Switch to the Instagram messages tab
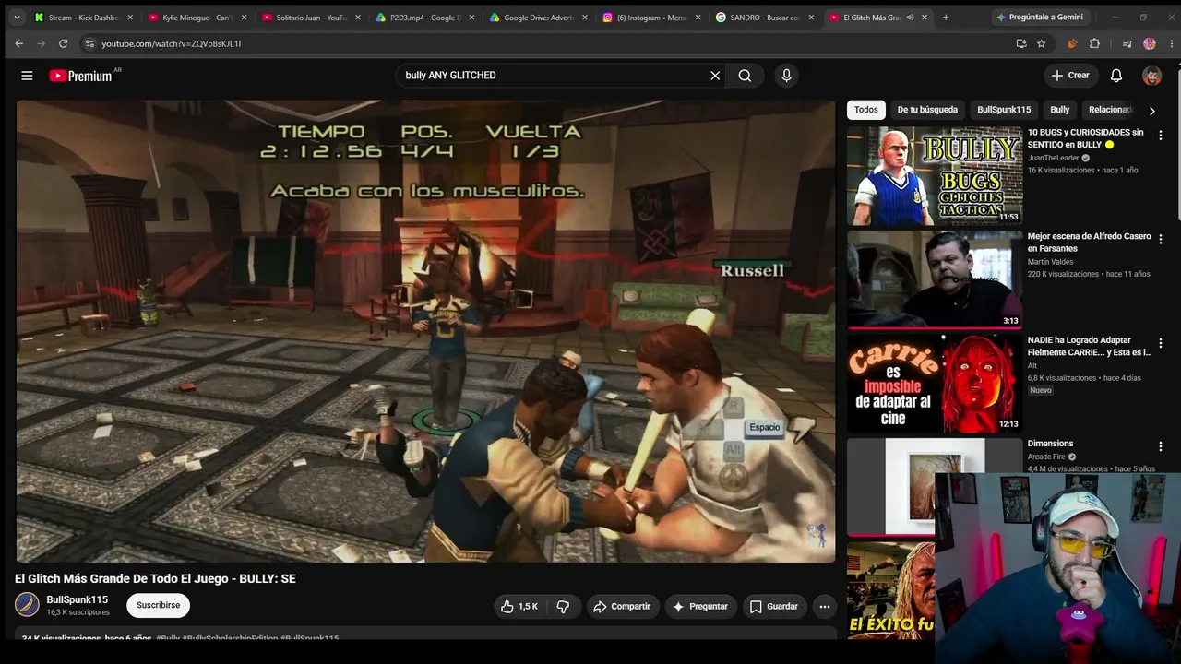 [653, 18]
